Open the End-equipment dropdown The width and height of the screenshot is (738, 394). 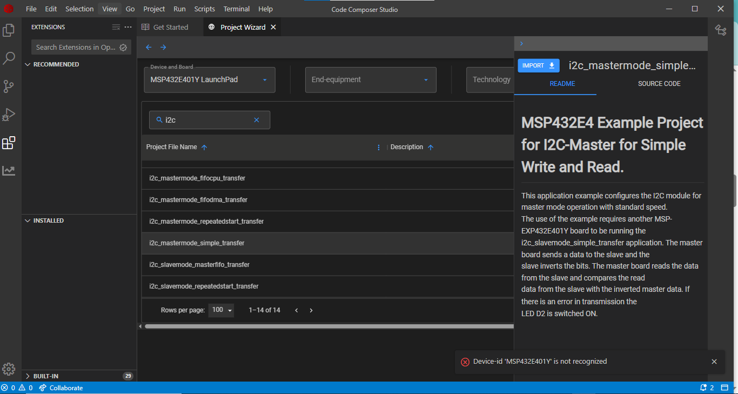[371, 80]
